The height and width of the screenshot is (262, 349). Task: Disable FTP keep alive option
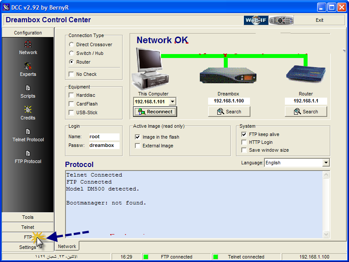click(244, 134)
